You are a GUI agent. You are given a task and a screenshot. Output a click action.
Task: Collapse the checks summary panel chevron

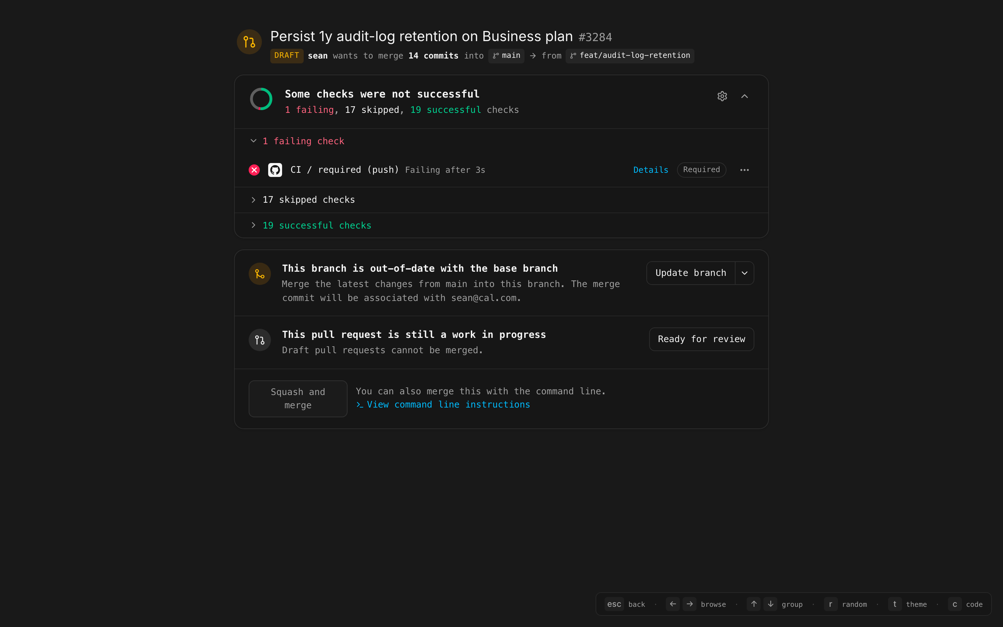click(x=744, y=96)
